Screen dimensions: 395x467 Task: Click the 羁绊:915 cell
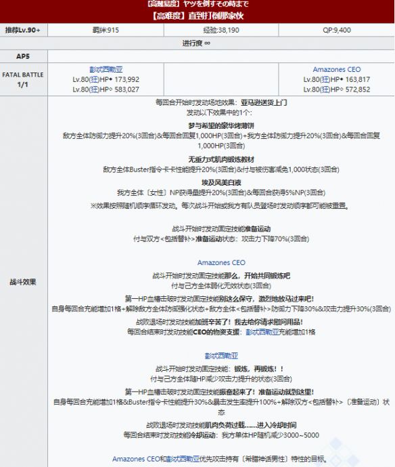pyautogui.click(x=106, y=30)
